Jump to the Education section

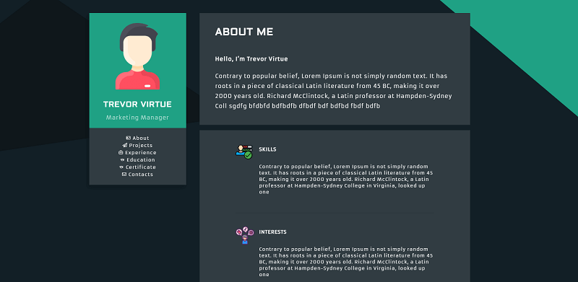point(141,160)
